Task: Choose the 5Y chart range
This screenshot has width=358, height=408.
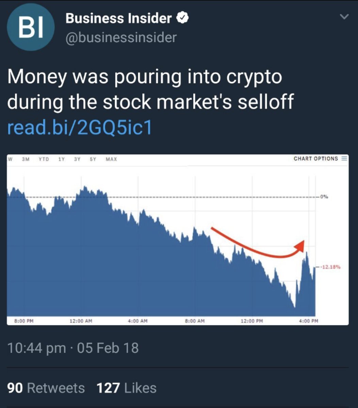Action: click(x=93, y=159)
